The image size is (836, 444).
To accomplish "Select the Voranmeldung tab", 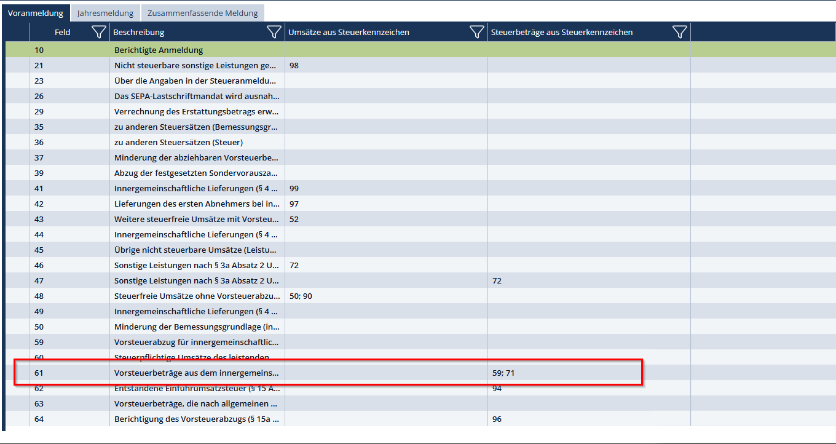I will [35, 13].
